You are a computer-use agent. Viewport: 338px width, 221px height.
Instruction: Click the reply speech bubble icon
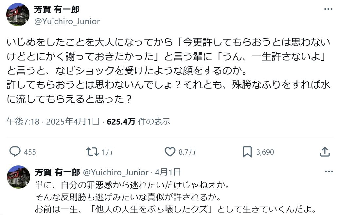click(15, 152)
